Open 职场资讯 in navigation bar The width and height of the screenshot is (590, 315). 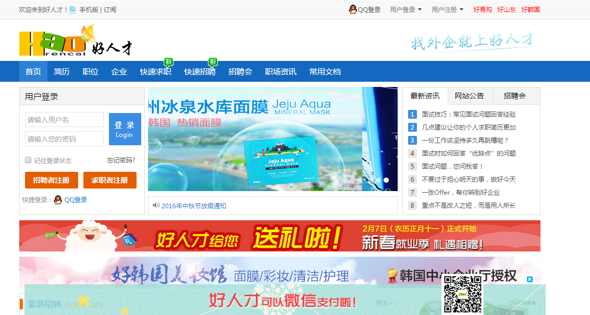(x=281, y=71)
